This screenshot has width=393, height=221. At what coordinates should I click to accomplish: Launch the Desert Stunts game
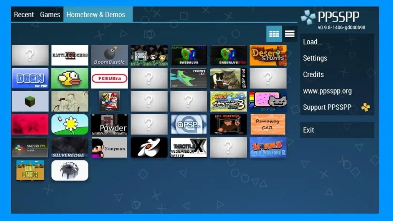268,55
